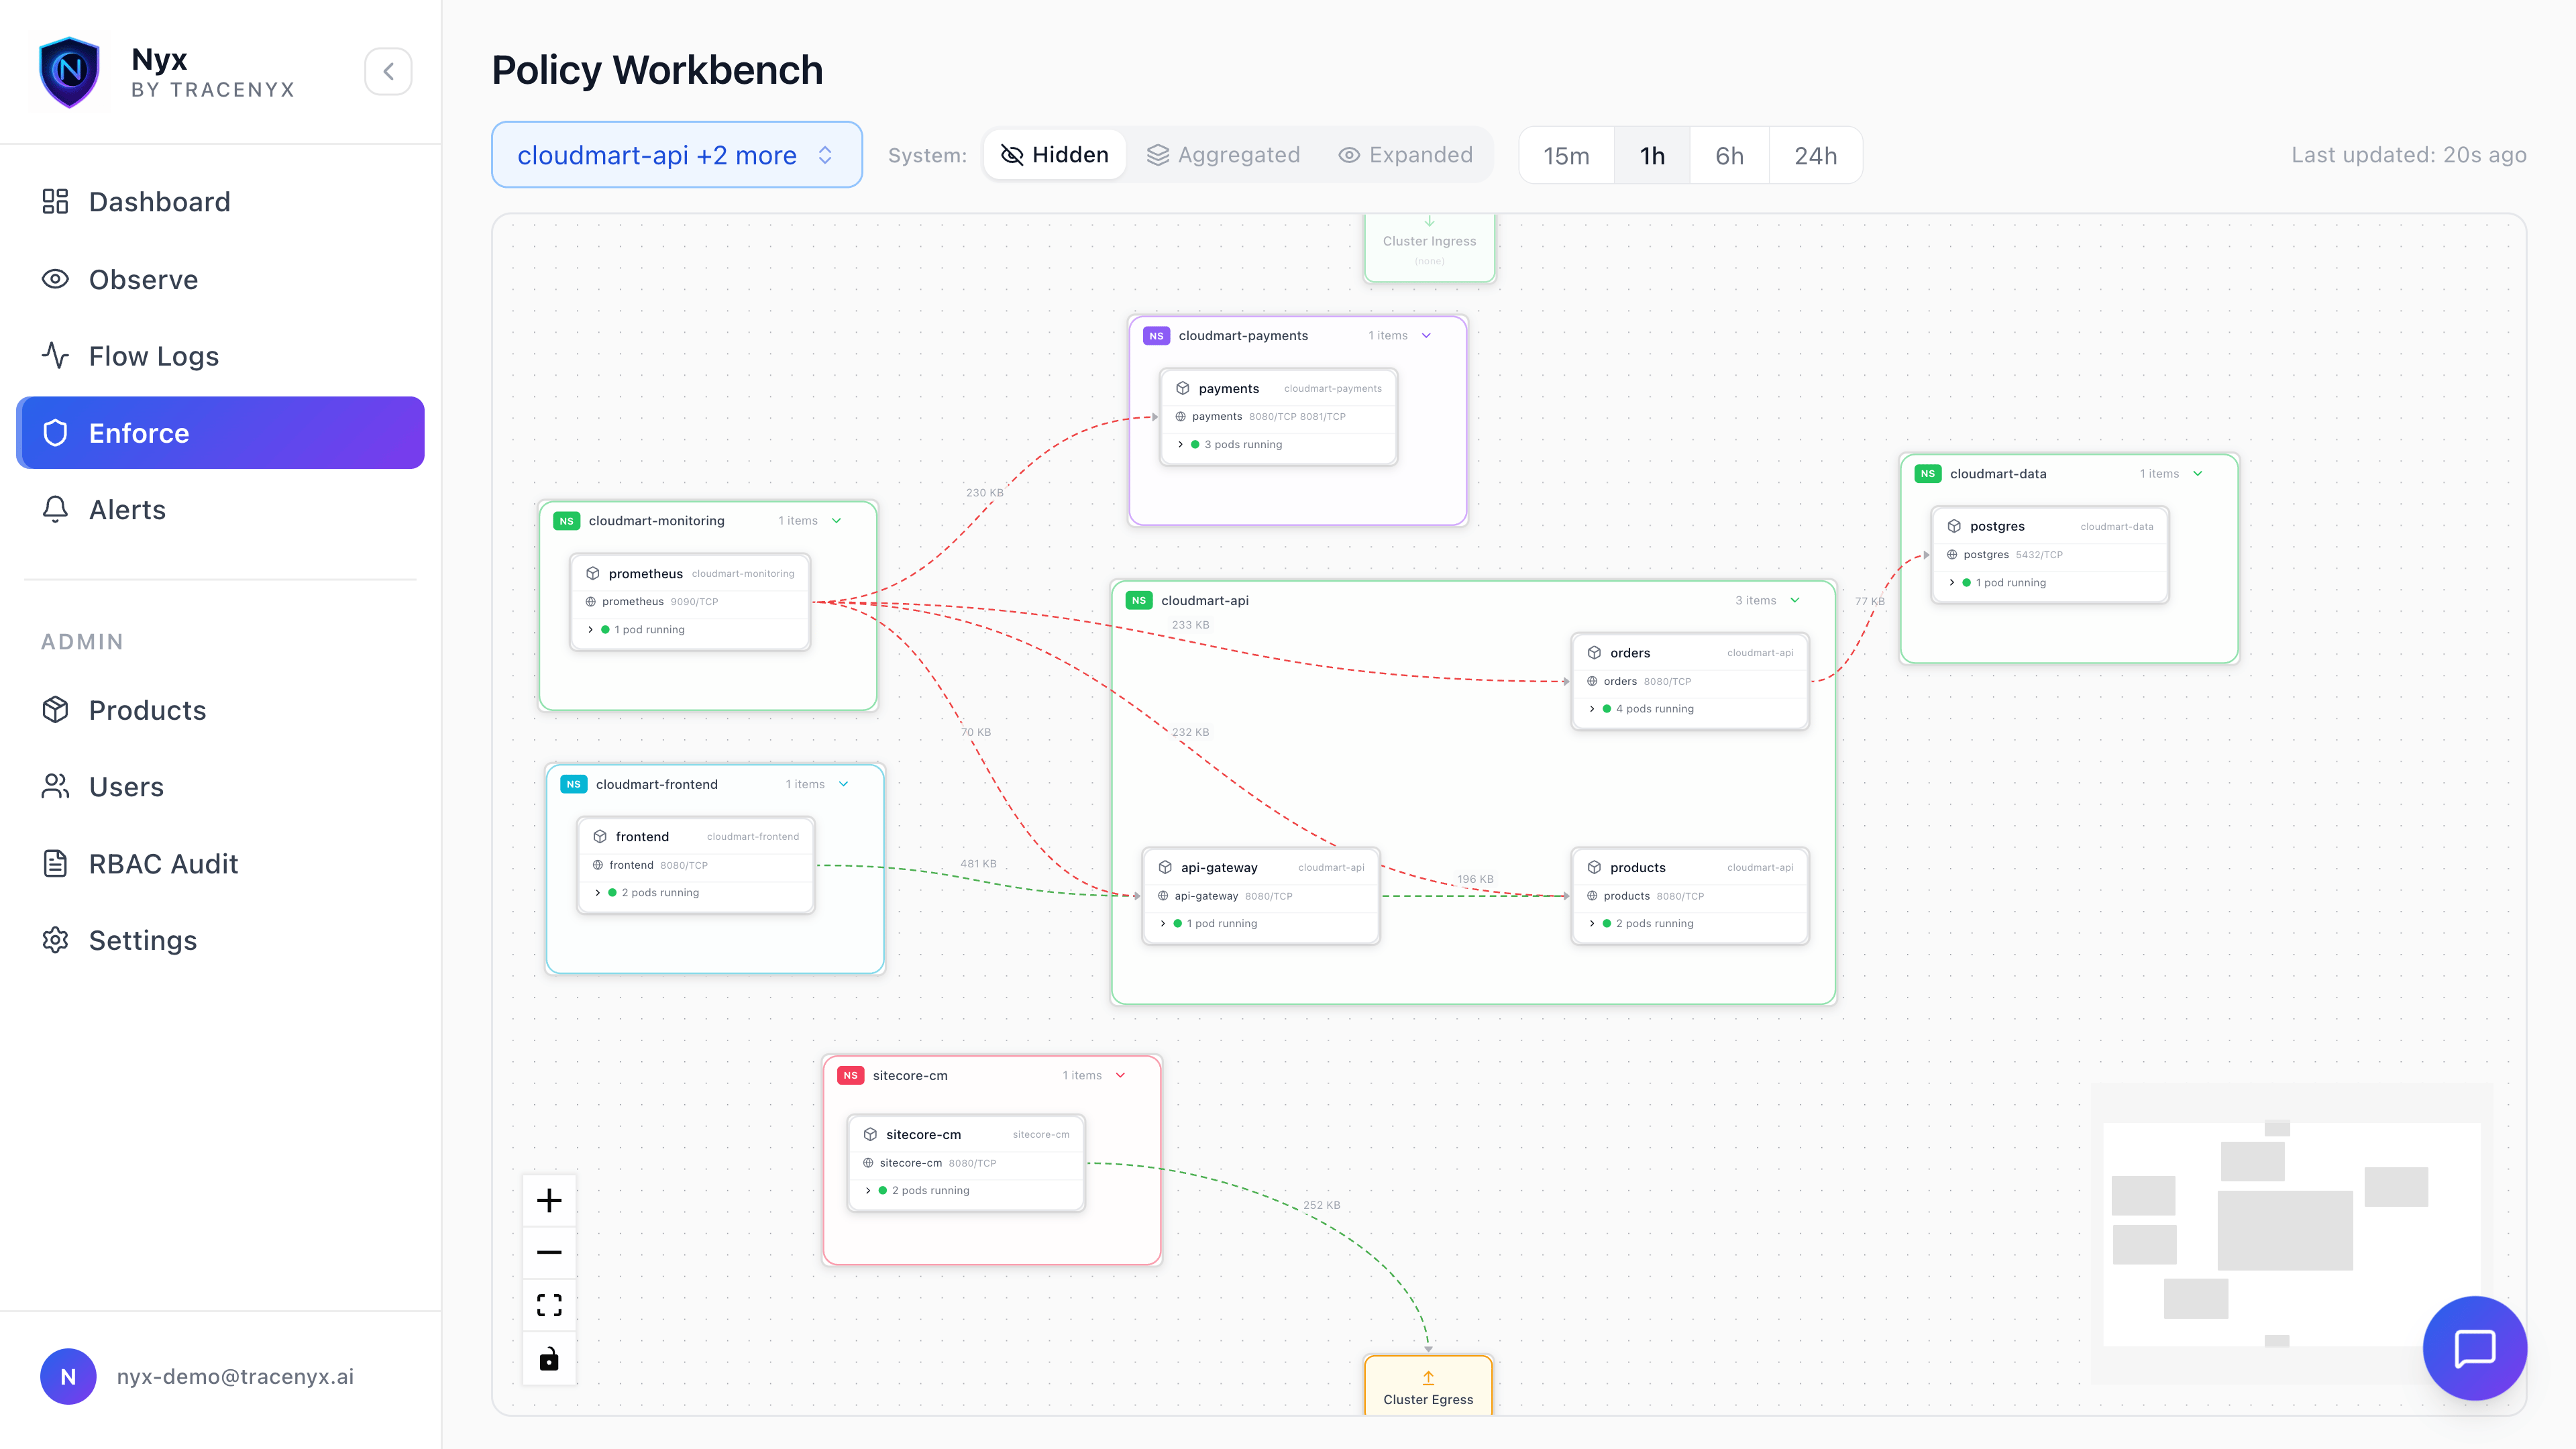Viewport: 2576px width, 1449px height.
Task: Click the api-gateway workload cube icon
Action: (x=1165, y=868)
